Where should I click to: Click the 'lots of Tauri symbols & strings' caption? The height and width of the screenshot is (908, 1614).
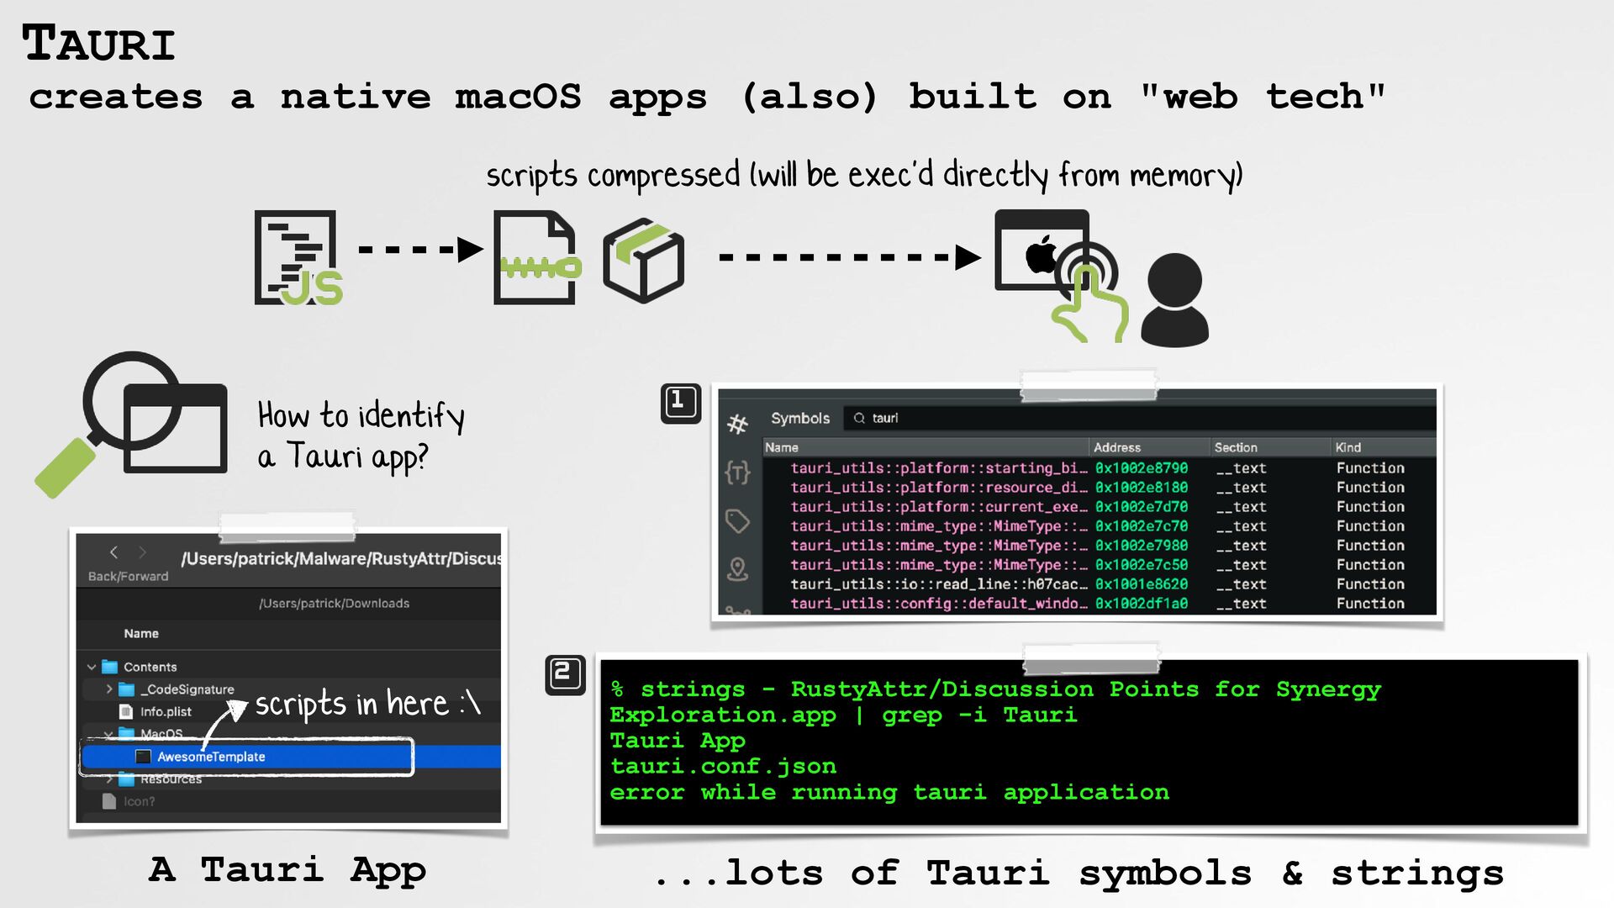pos(1079,873)
